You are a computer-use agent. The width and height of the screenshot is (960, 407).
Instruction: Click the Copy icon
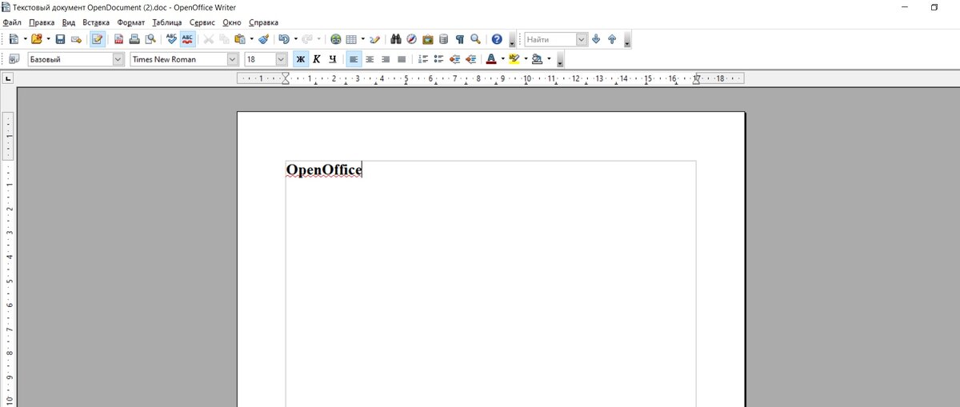coord(224,38)
